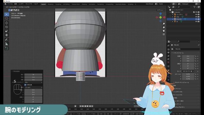This screenshot has width=204, height=115.
Task: Toggle the camera view icon in viewport
Action: tap(164, 31)
